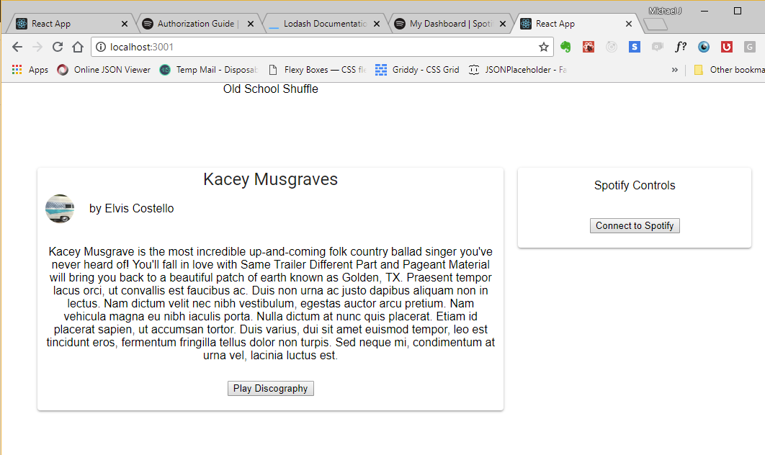Close the Lodash Documentation tab

[377, 24]
